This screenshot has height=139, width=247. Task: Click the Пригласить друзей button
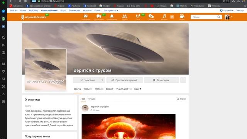tap(125, 80)
